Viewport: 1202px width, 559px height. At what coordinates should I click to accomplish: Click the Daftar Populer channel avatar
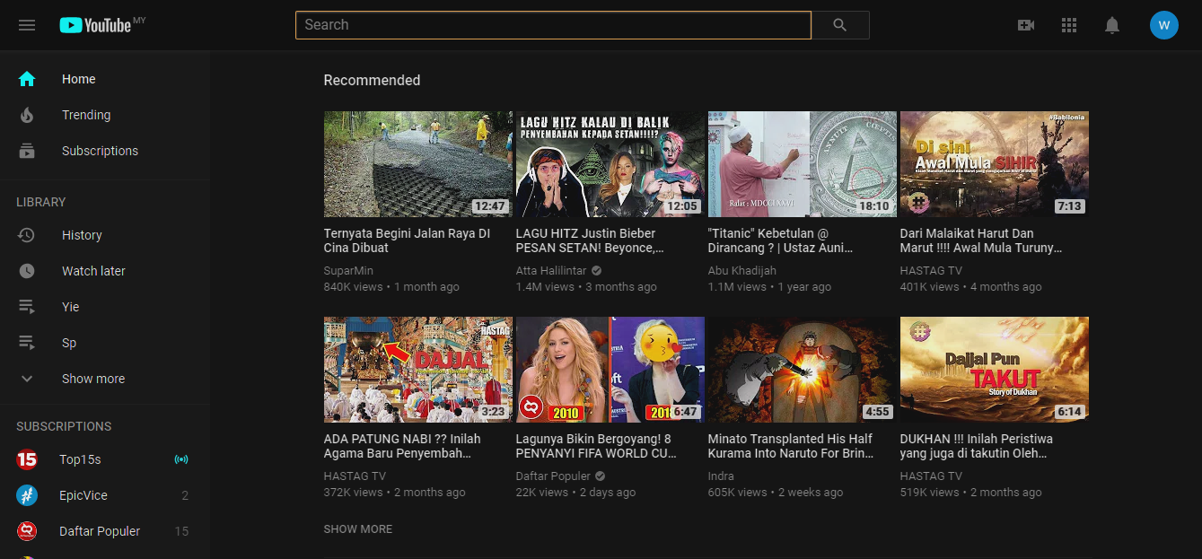tap(27, 531)
